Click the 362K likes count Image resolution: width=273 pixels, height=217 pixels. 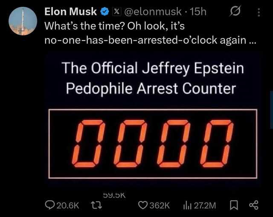(x=161, y=205)
